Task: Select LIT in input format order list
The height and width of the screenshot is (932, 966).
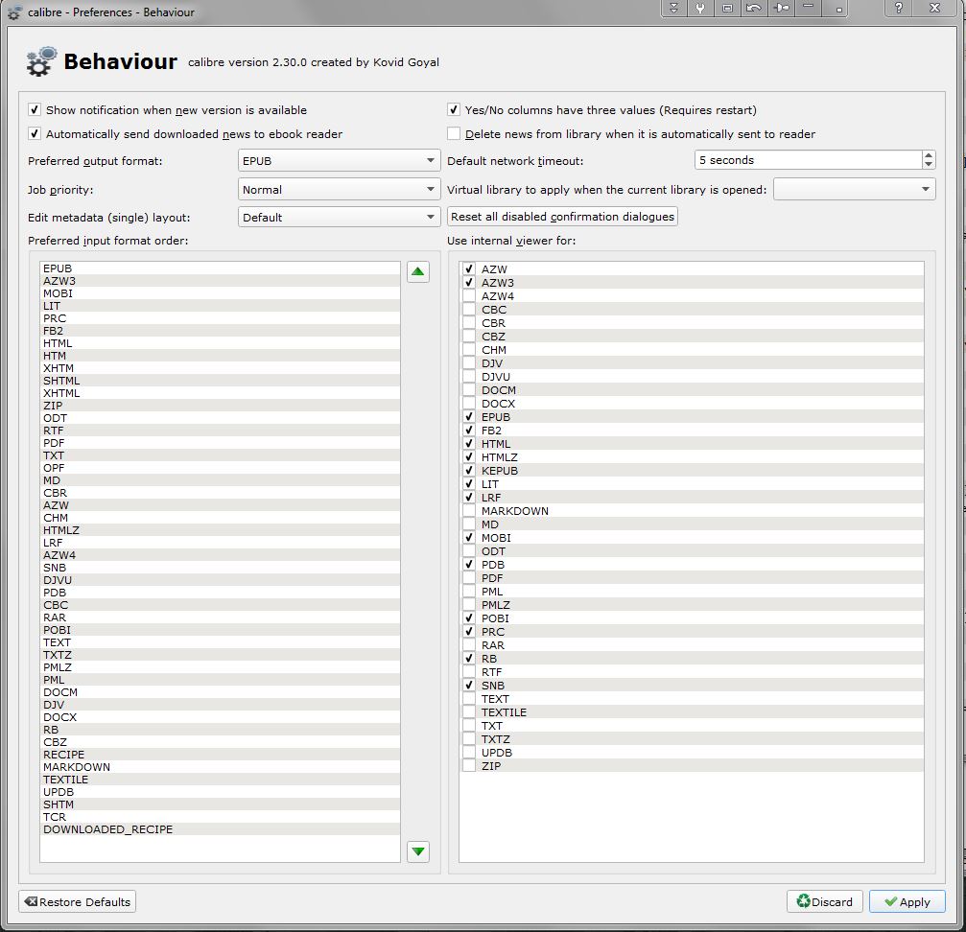Action: (220, 306)
